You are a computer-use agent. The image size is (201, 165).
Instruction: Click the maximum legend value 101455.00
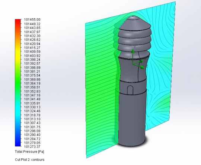32,20
